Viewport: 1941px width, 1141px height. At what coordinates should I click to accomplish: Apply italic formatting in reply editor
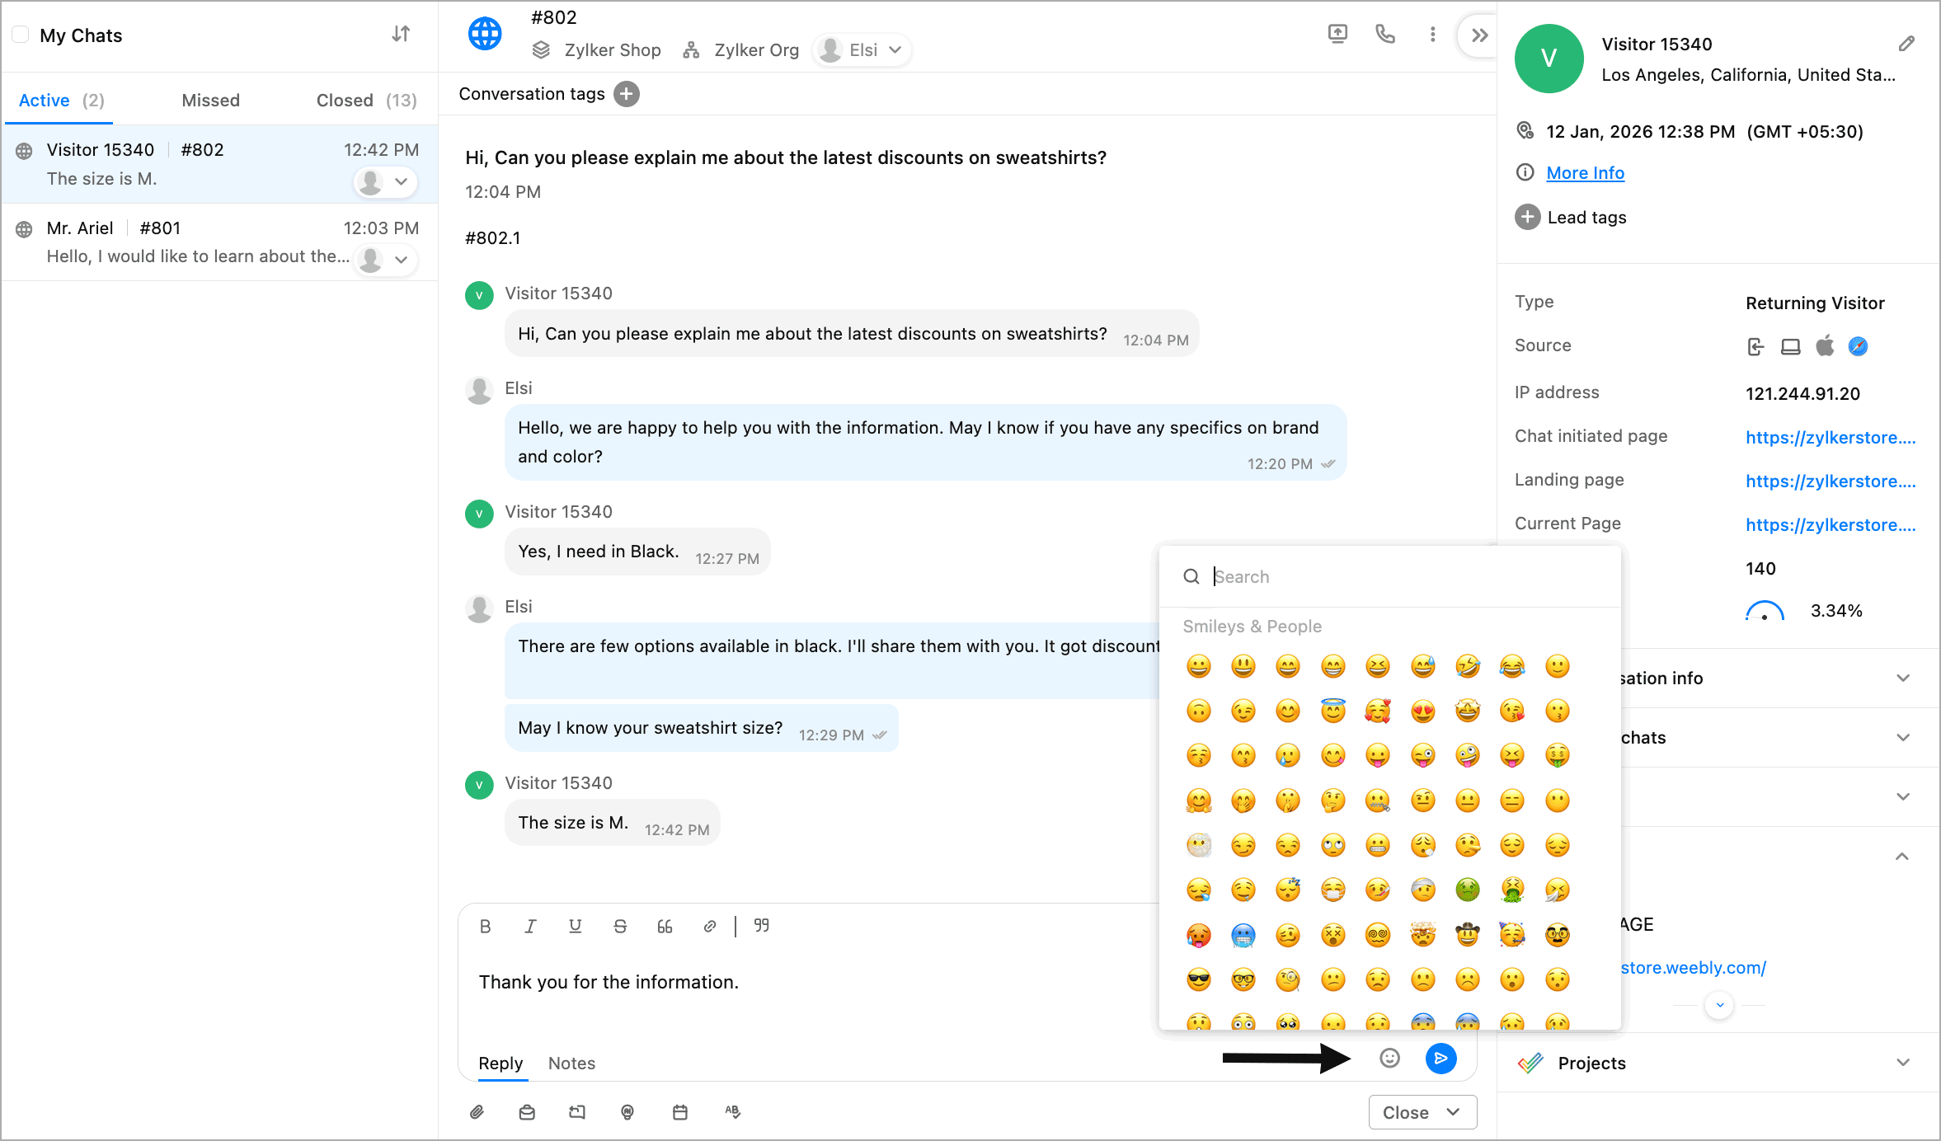point(530,926)
